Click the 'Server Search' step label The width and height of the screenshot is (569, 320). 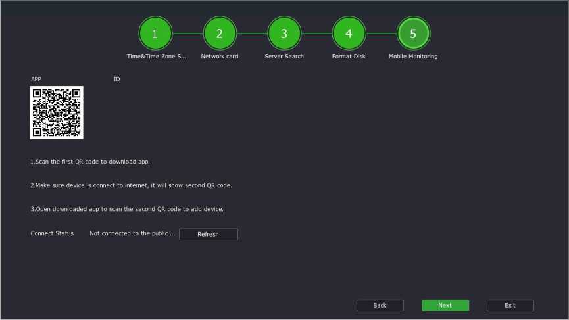(284, 56)
